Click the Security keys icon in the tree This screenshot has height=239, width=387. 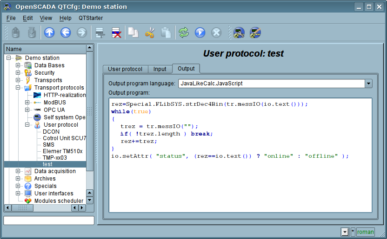28,72
